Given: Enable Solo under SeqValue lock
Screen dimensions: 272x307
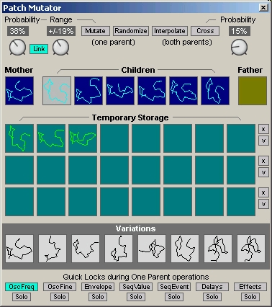Looking at the screenshot, I should click(x=136, y=297).
